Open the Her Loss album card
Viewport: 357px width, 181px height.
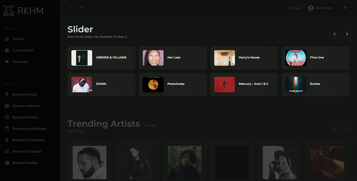(173, 58)
